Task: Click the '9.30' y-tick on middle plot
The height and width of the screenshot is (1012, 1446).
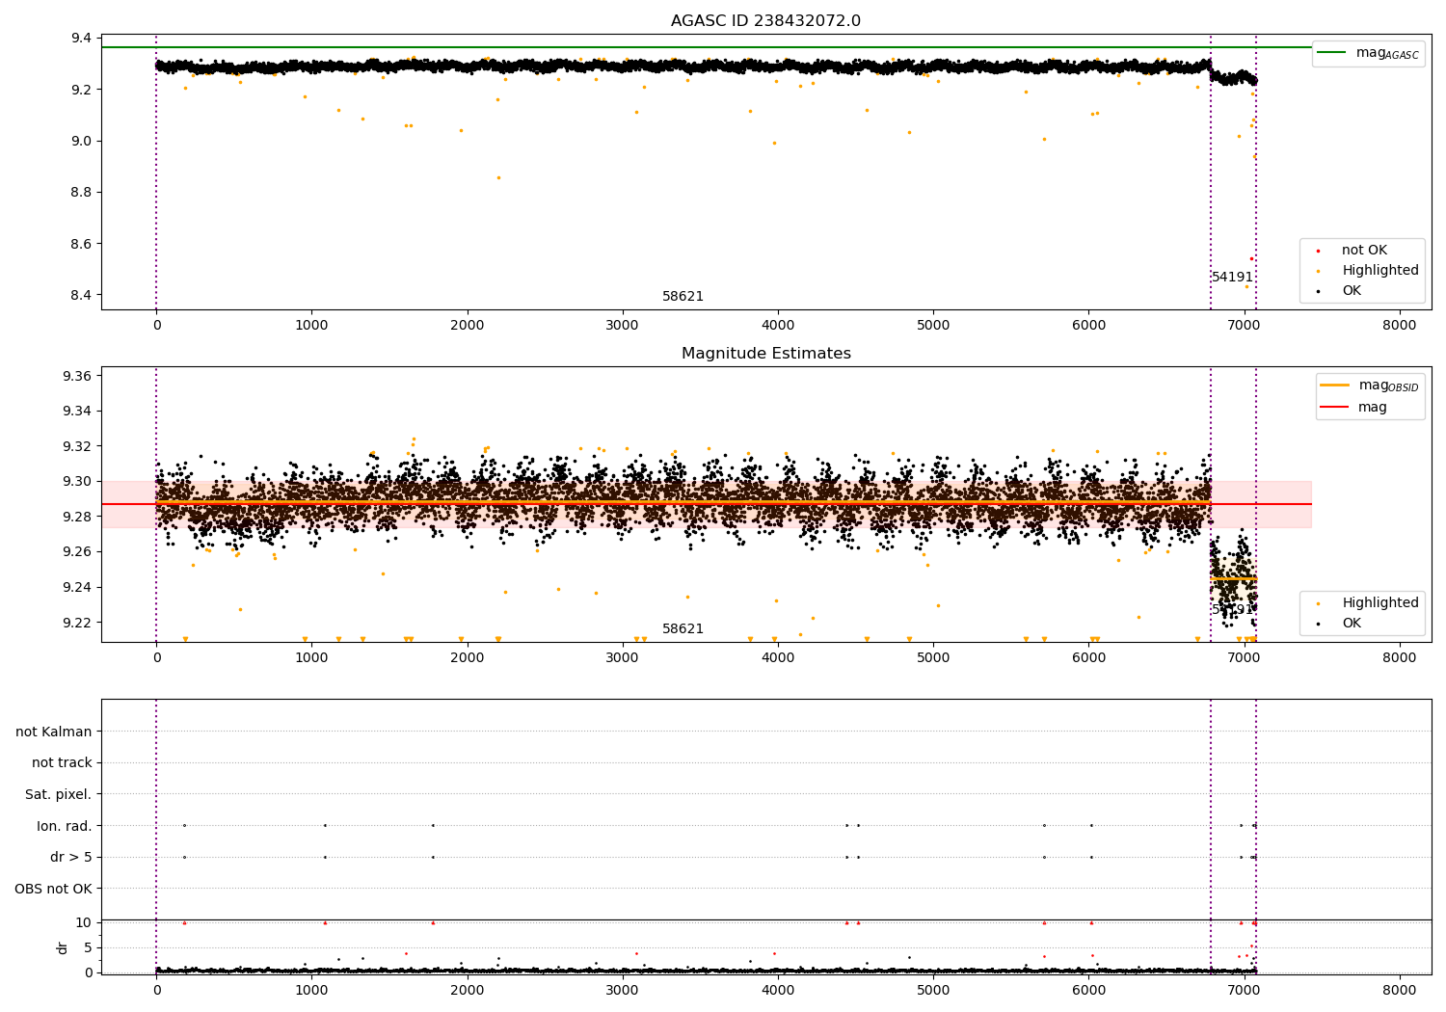Action: [76, 482]
